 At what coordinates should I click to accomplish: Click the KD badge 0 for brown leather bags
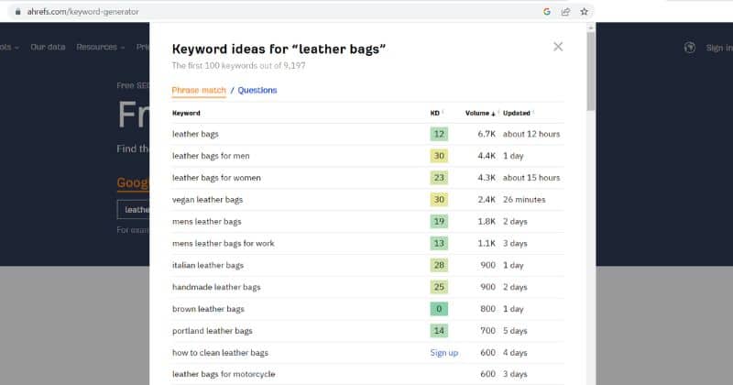coord(439,309)
